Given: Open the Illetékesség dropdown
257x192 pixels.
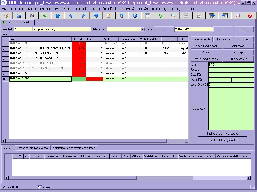Looking at the screenshot, I should 143,29.
